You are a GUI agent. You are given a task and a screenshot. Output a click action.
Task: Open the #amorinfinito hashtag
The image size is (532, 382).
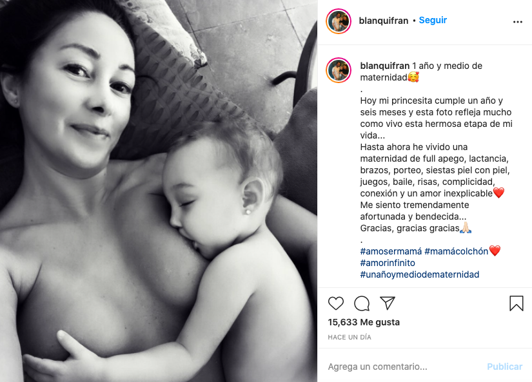[388, 263]
